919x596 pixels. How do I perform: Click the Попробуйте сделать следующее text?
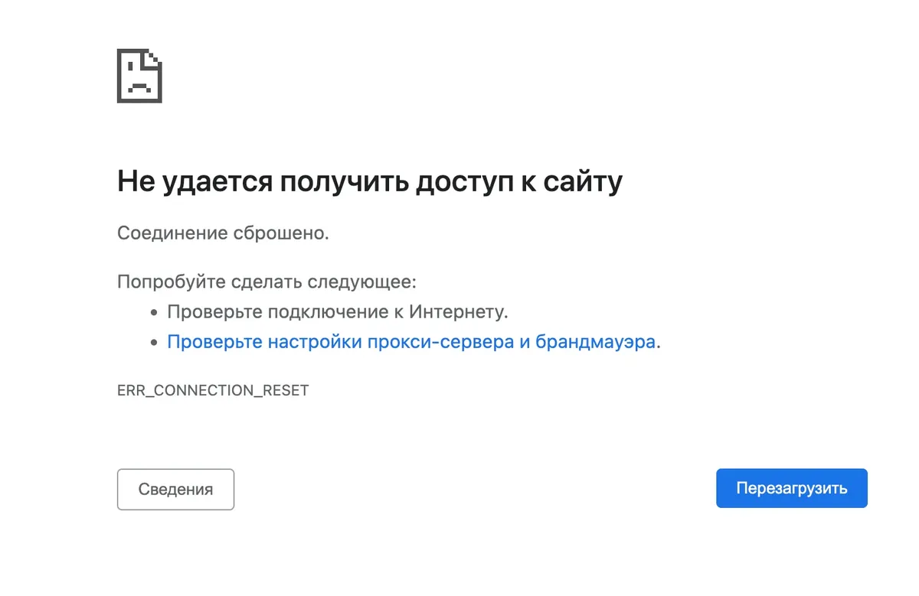(x=267, y=282)
